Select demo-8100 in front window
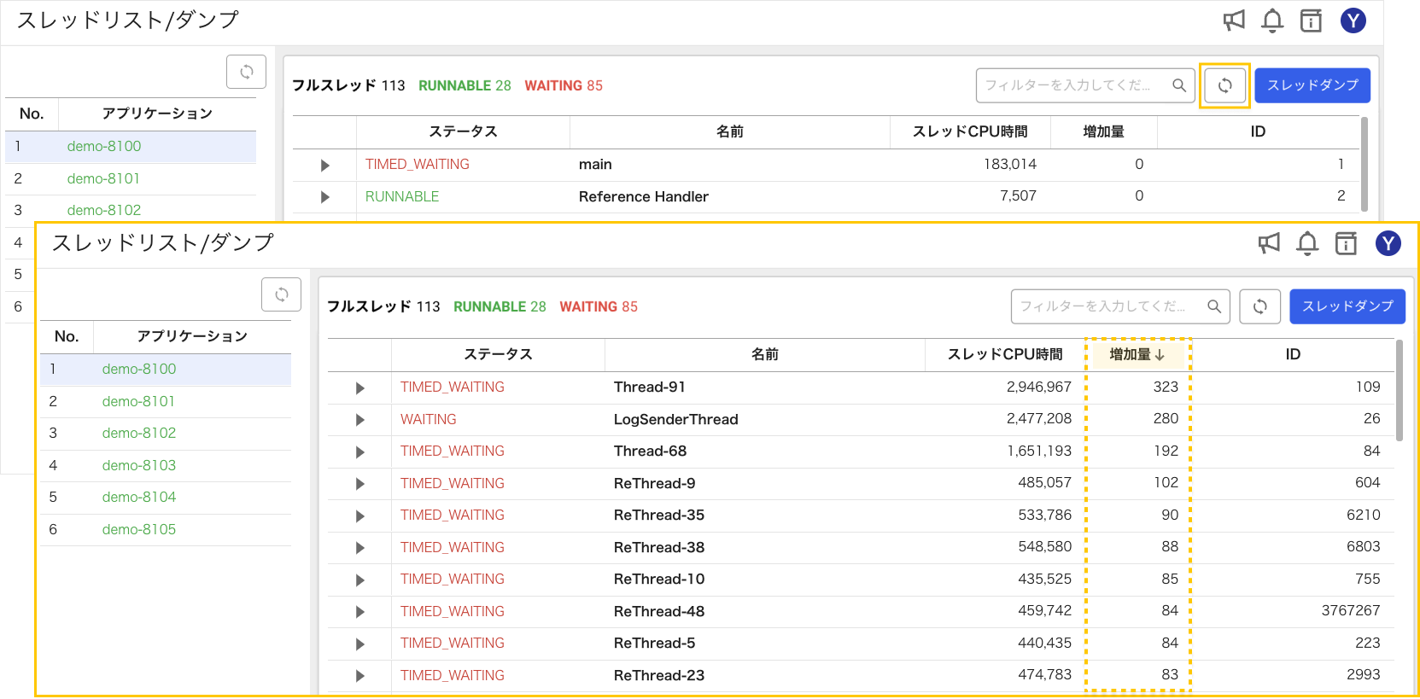 (x=139, y=369)
